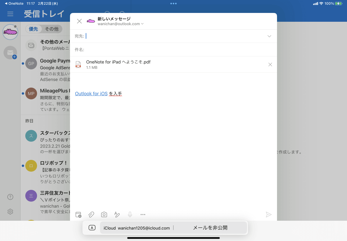Close the new message compose window

point(79,21)
